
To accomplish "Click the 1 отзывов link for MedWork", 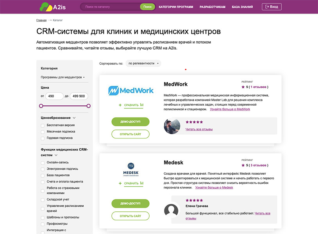I will coord(258,87).
